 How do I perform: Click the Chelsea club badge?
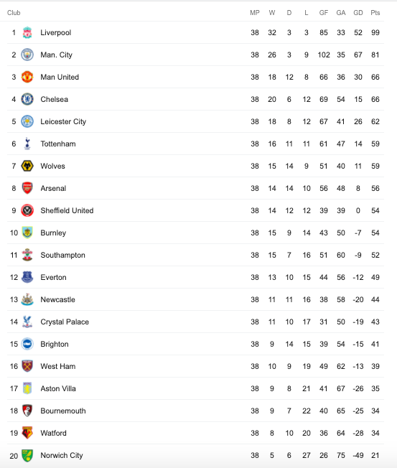click(x=27, y=99)
